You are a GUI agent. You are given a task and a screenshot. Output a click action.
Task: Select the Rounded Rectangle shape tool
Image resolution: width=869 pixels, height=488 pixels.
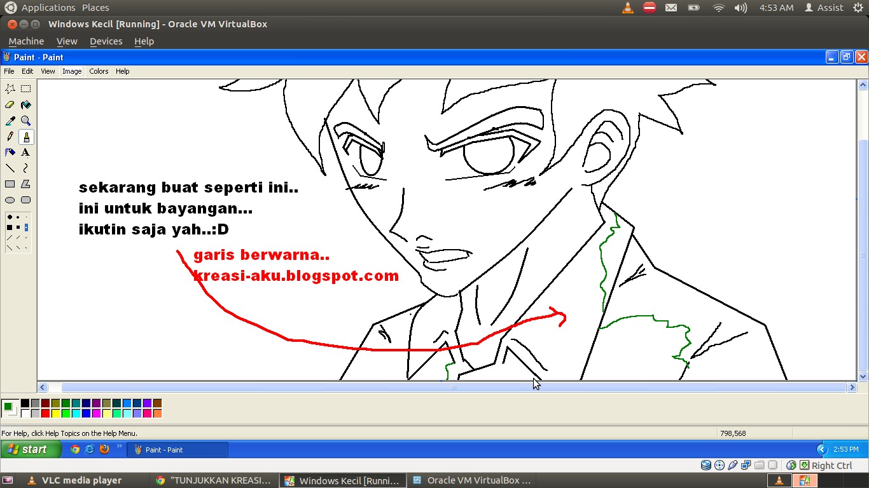pyautogui.click(x=25, y=200)
